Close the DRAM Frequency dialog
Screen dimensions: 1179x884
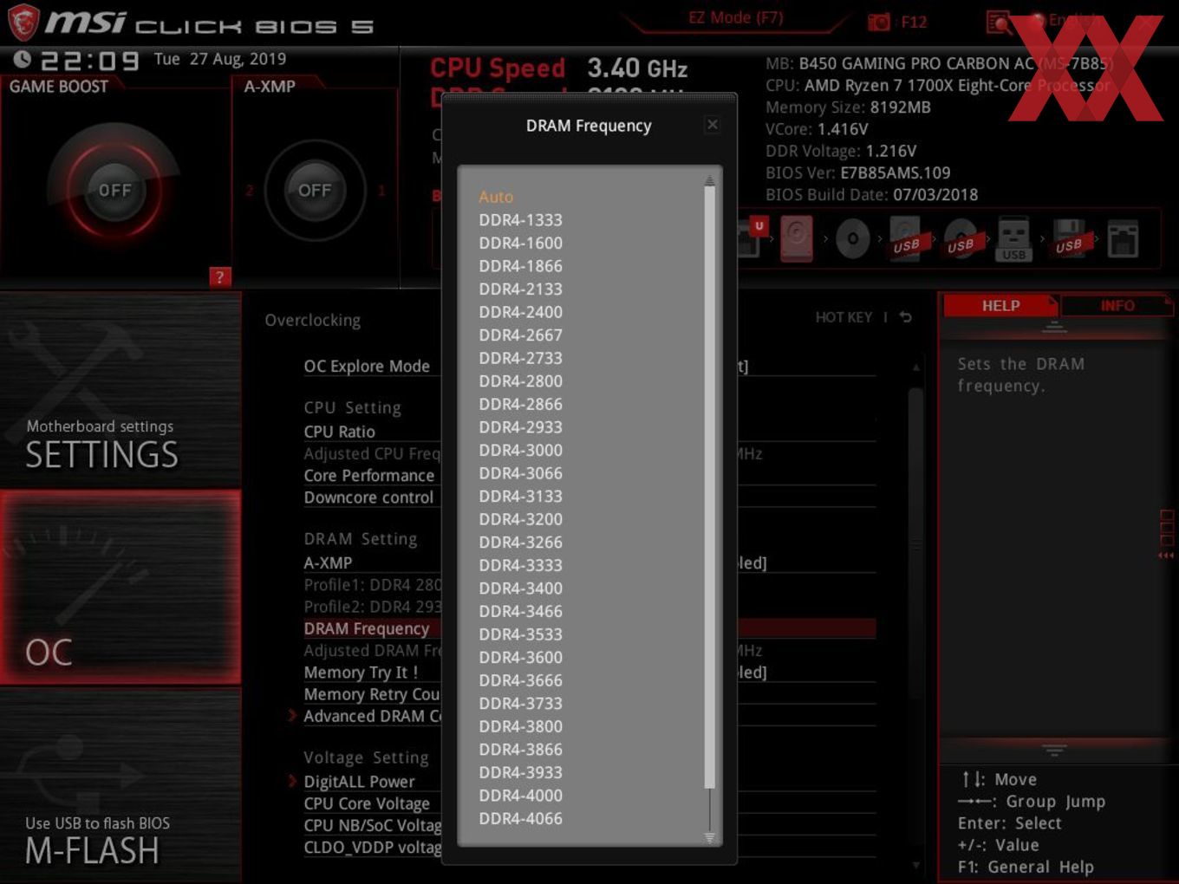point(713,125)
